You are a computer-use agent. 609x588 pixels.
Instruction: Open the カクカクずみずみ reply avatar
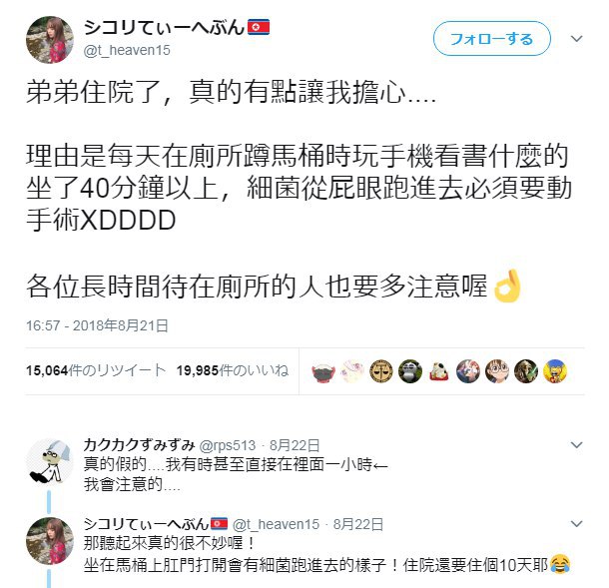(49, 462)
